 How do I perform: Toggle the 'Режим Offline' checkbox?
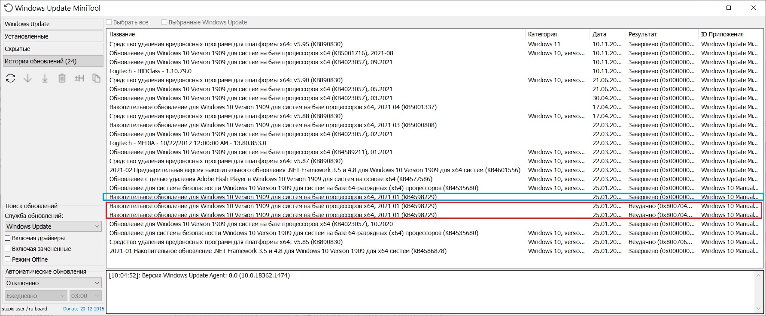pyautogui.click(x=8, y=259)
